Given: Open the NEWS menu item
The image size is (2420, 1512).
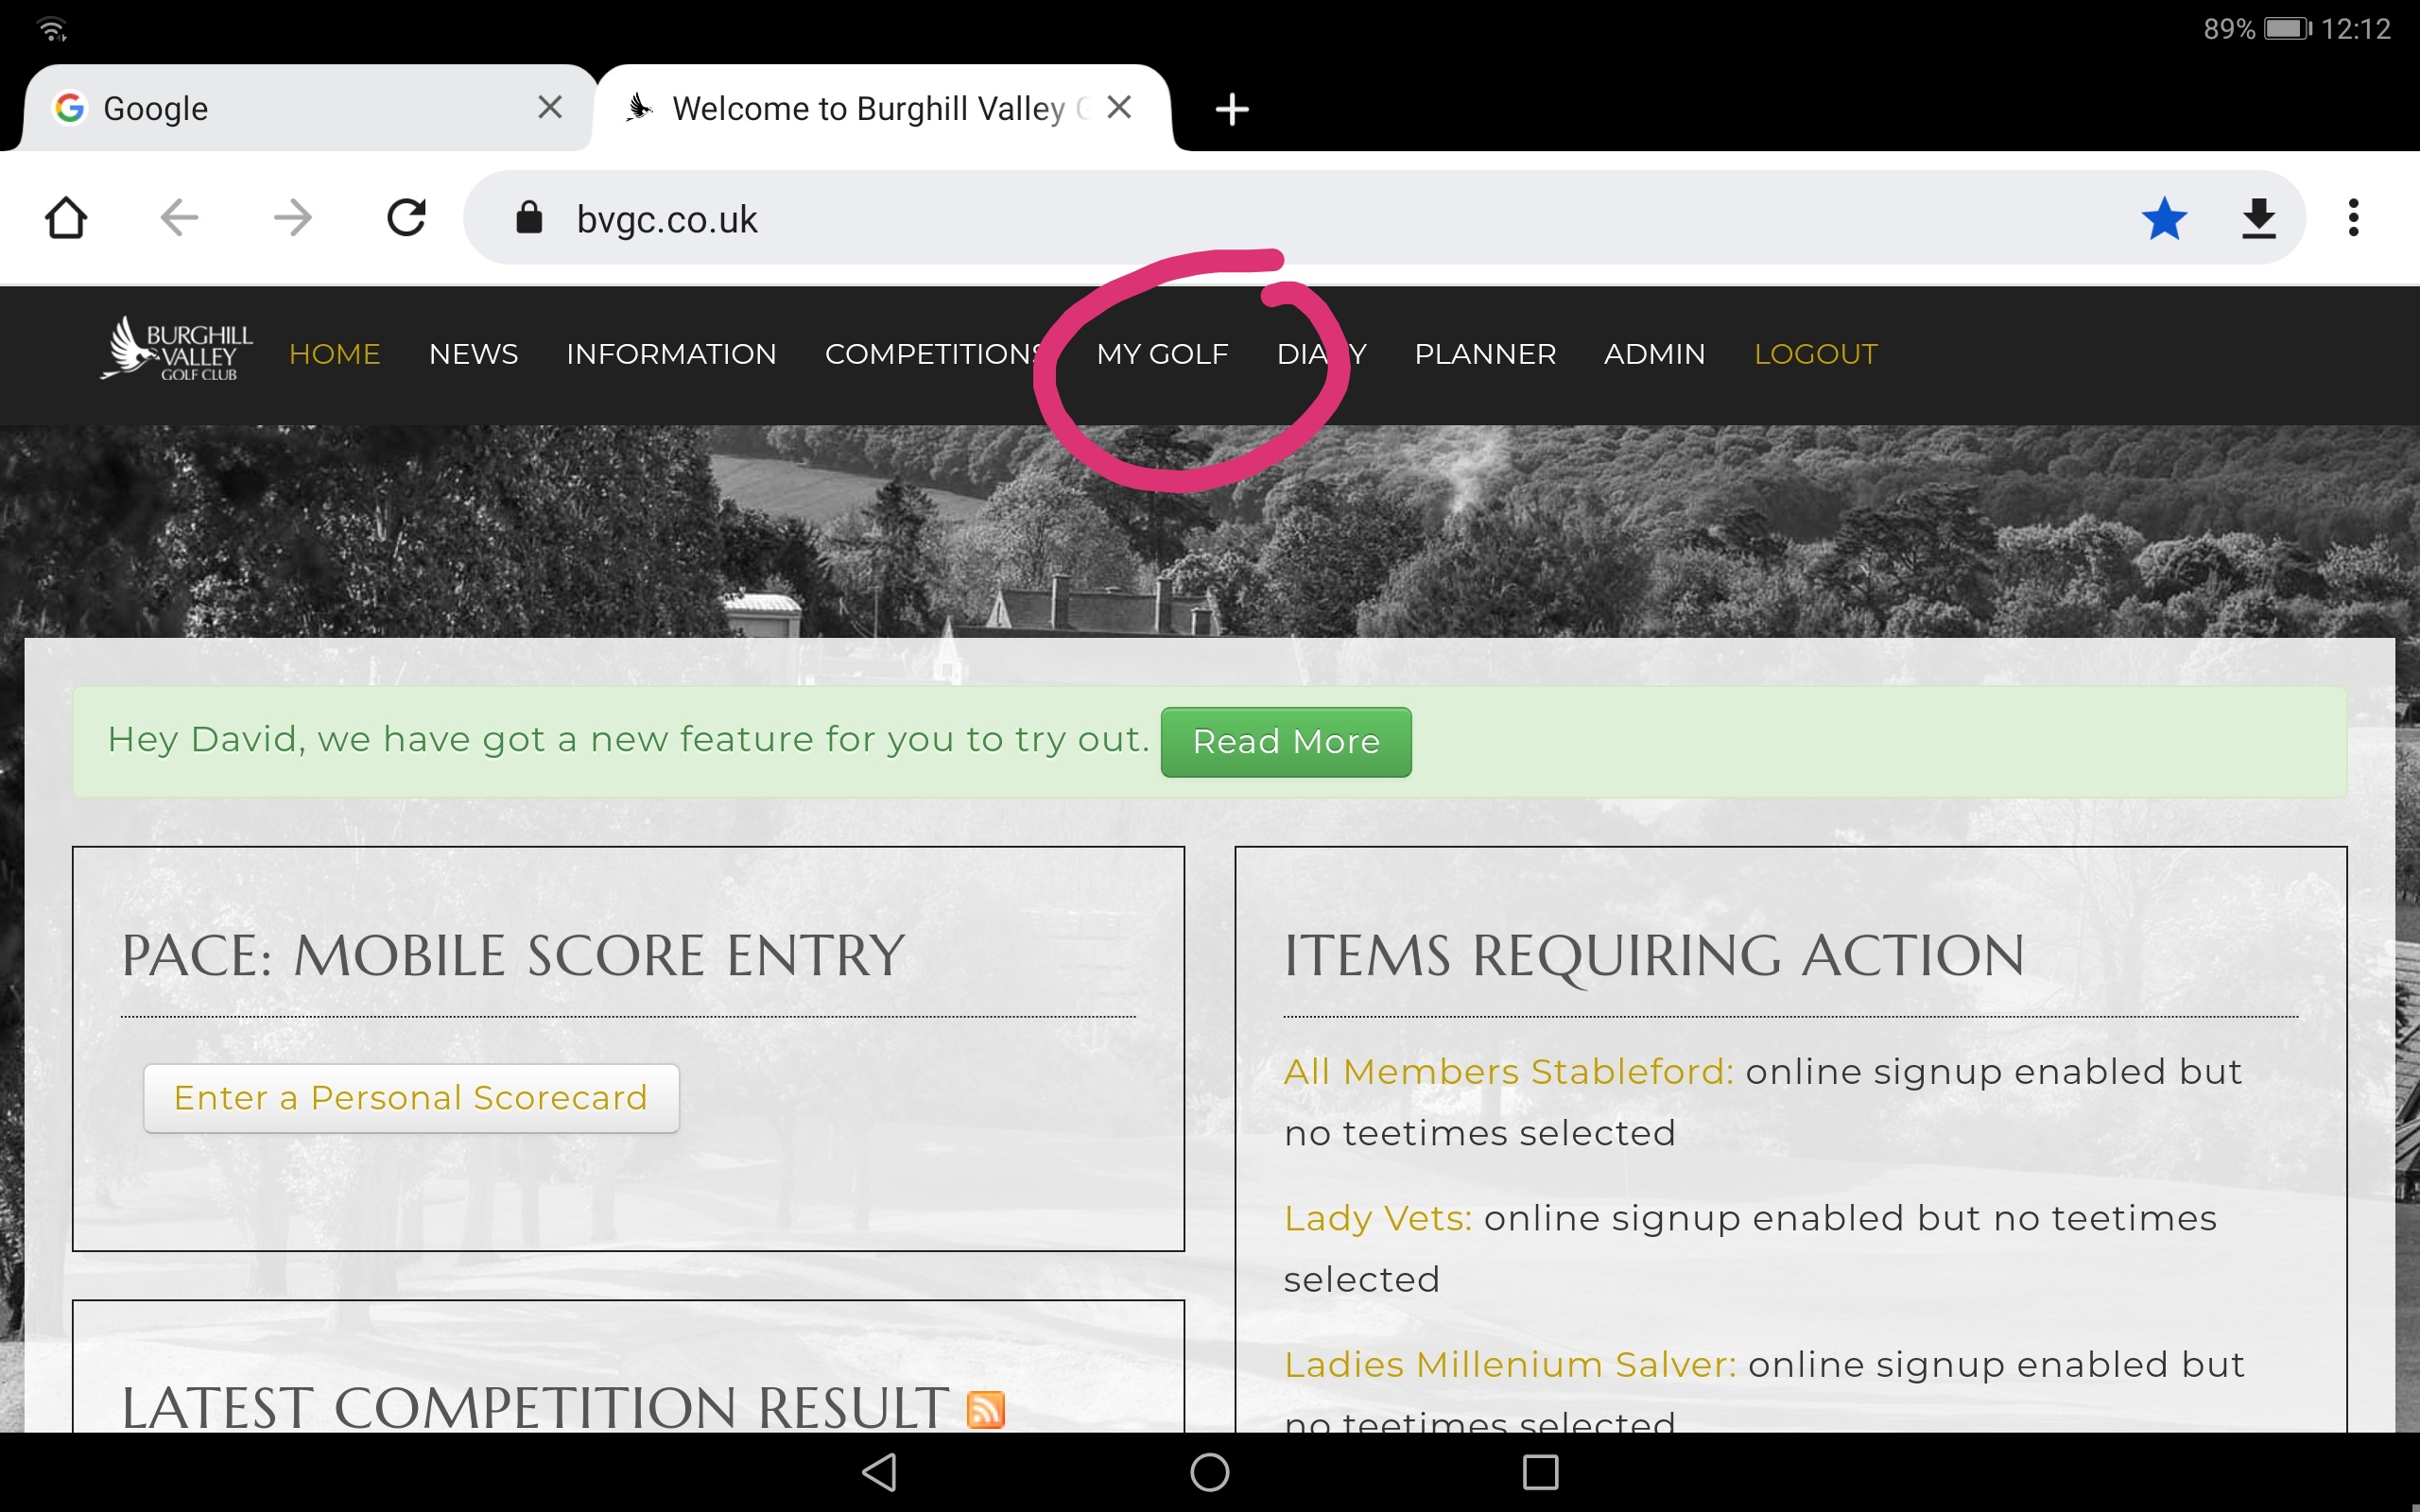Looking at the screenshot, I should click(473, 354).
